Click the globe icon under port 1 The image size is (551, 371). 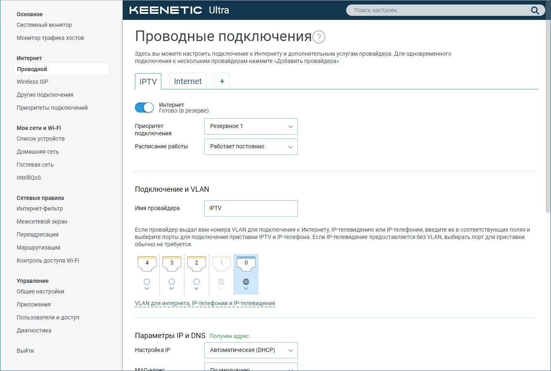[221, 282]
